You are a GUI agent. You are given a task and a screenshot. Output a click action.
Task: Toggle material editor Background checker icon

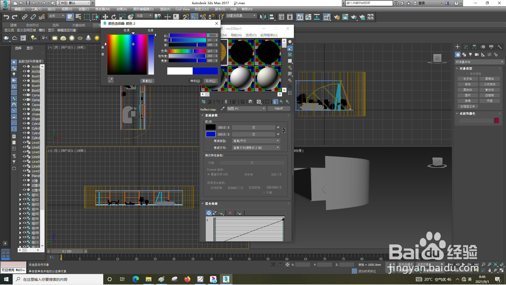[290, 55]
